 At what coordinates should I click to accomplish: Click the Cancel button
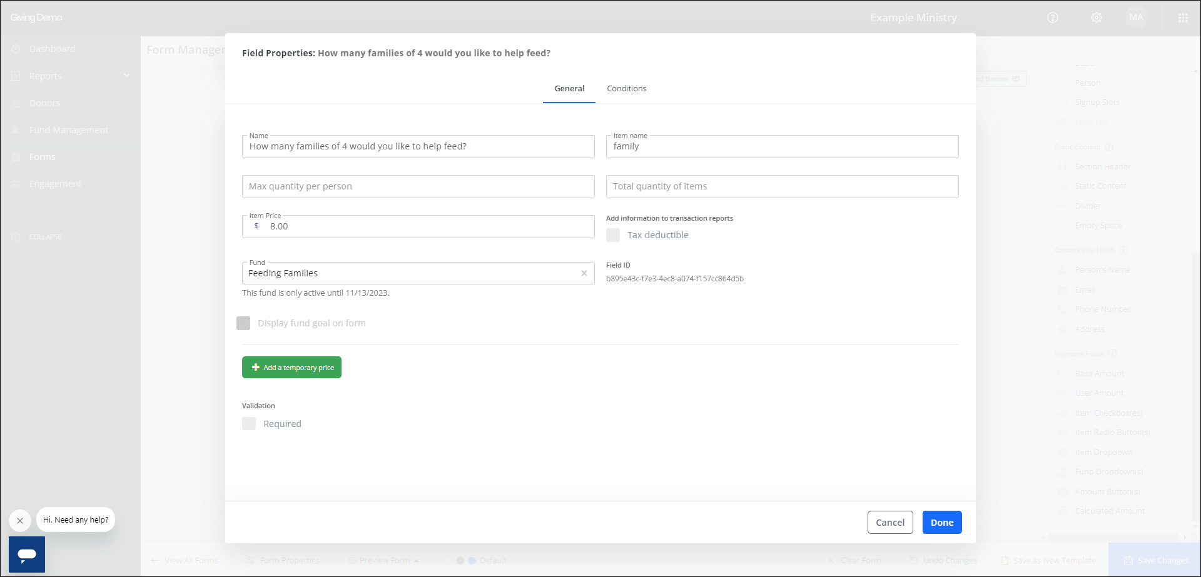coord(889,523)
